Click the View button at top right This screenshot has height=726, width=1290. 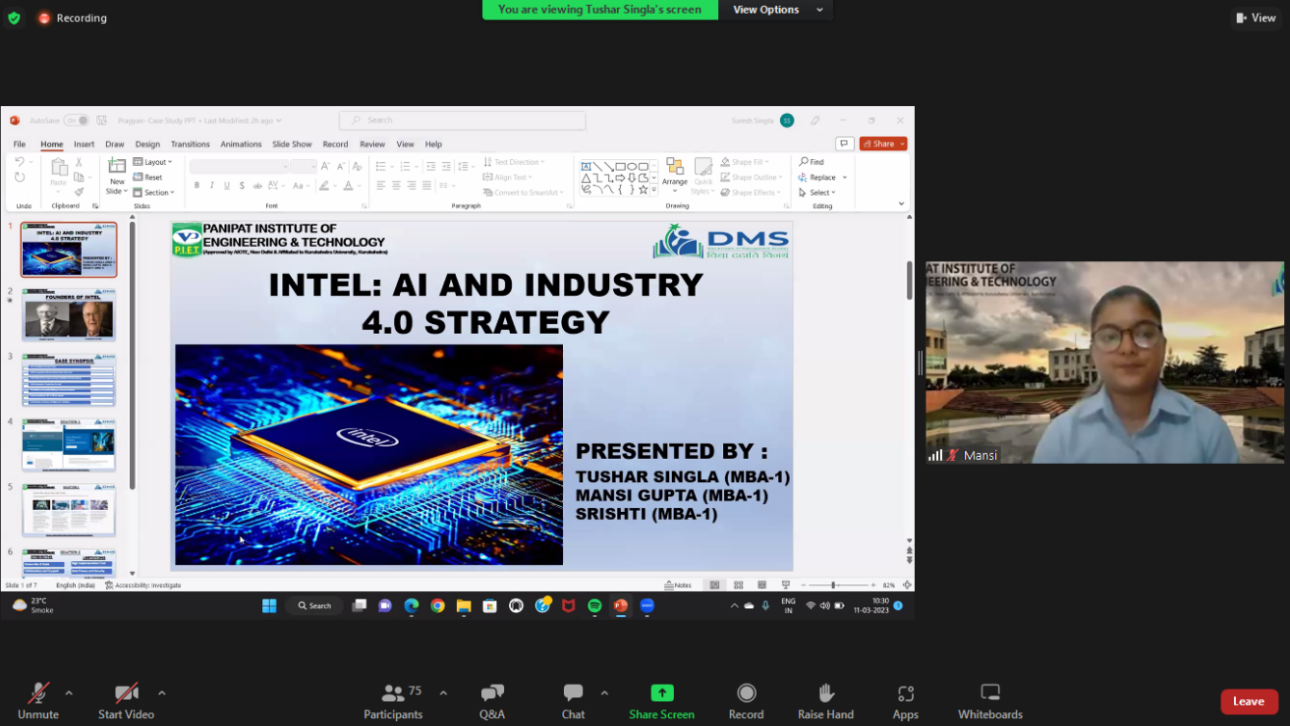click(1257, 18)
